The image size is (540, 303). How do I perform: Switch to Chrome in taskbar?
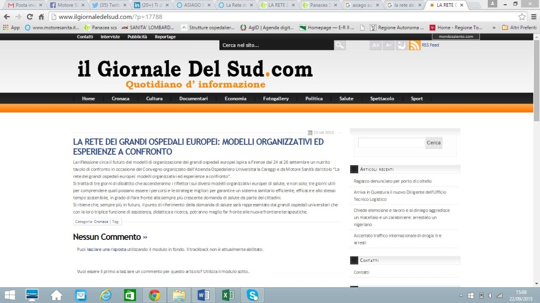pos(155,295)
